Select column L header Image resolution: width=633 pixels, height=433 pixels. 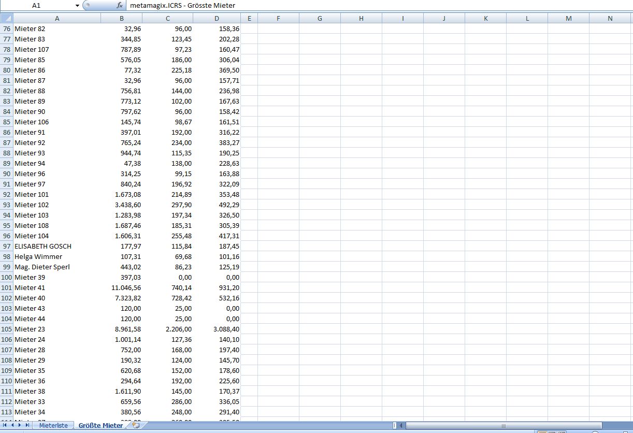[527, 18]
